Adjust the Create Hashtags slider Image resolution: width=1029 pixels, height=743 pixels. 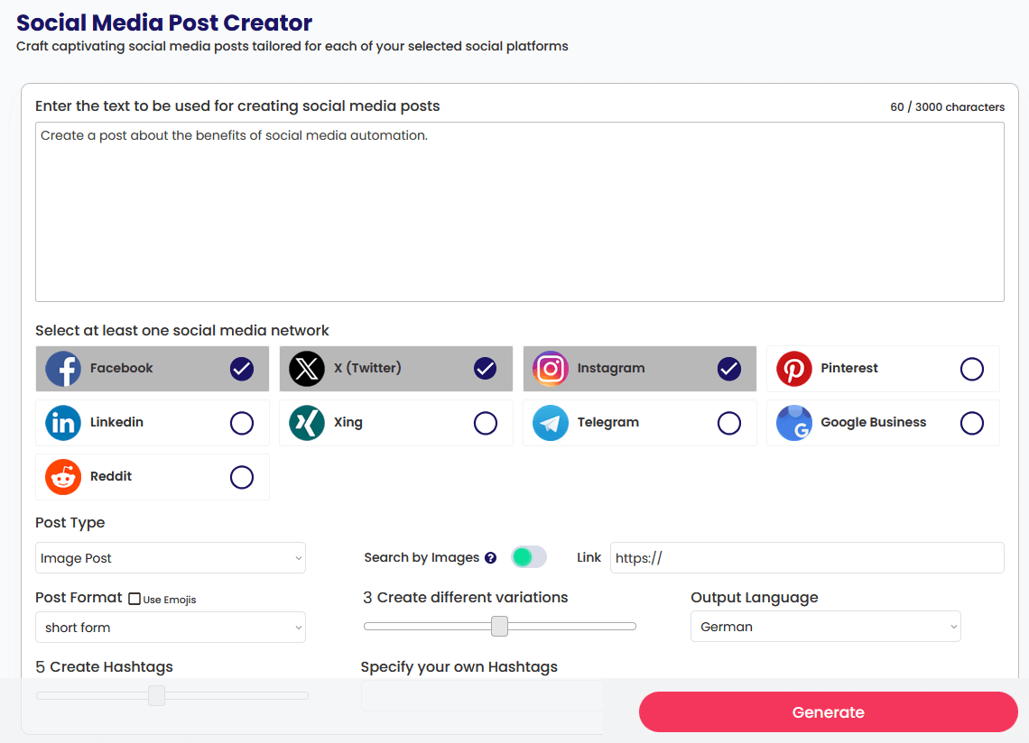pos(157,695)
